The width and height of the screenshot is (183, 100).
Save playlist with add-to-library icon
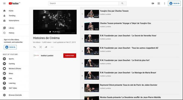pos(35,47)
